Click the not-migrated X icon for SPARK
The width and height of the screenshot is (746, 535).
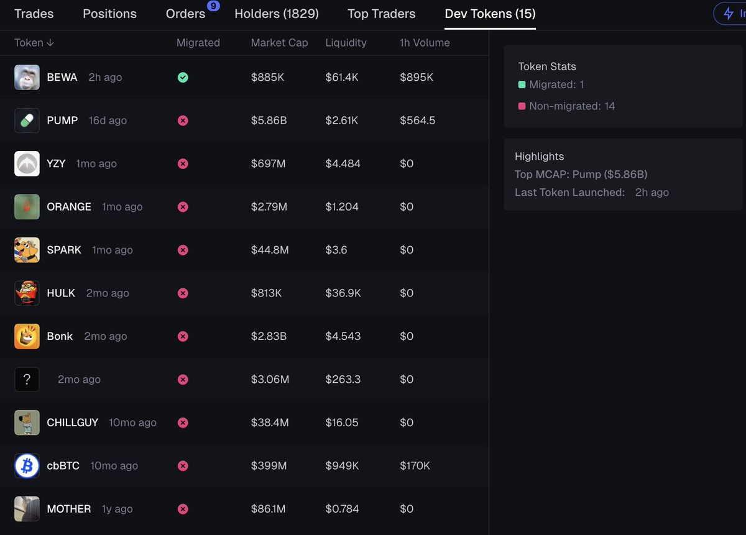pyautogui.click(x=183, y=250)
